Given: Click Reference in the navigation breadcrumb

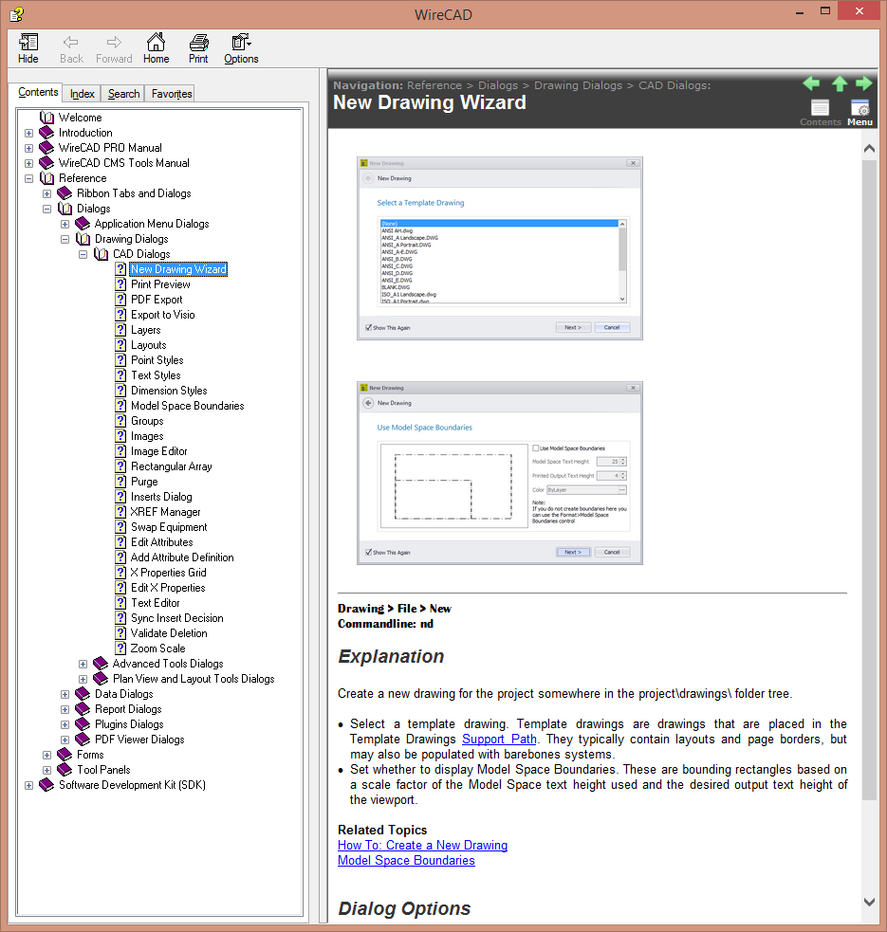Looking at the screenshot, I should [x=434, y=85].
